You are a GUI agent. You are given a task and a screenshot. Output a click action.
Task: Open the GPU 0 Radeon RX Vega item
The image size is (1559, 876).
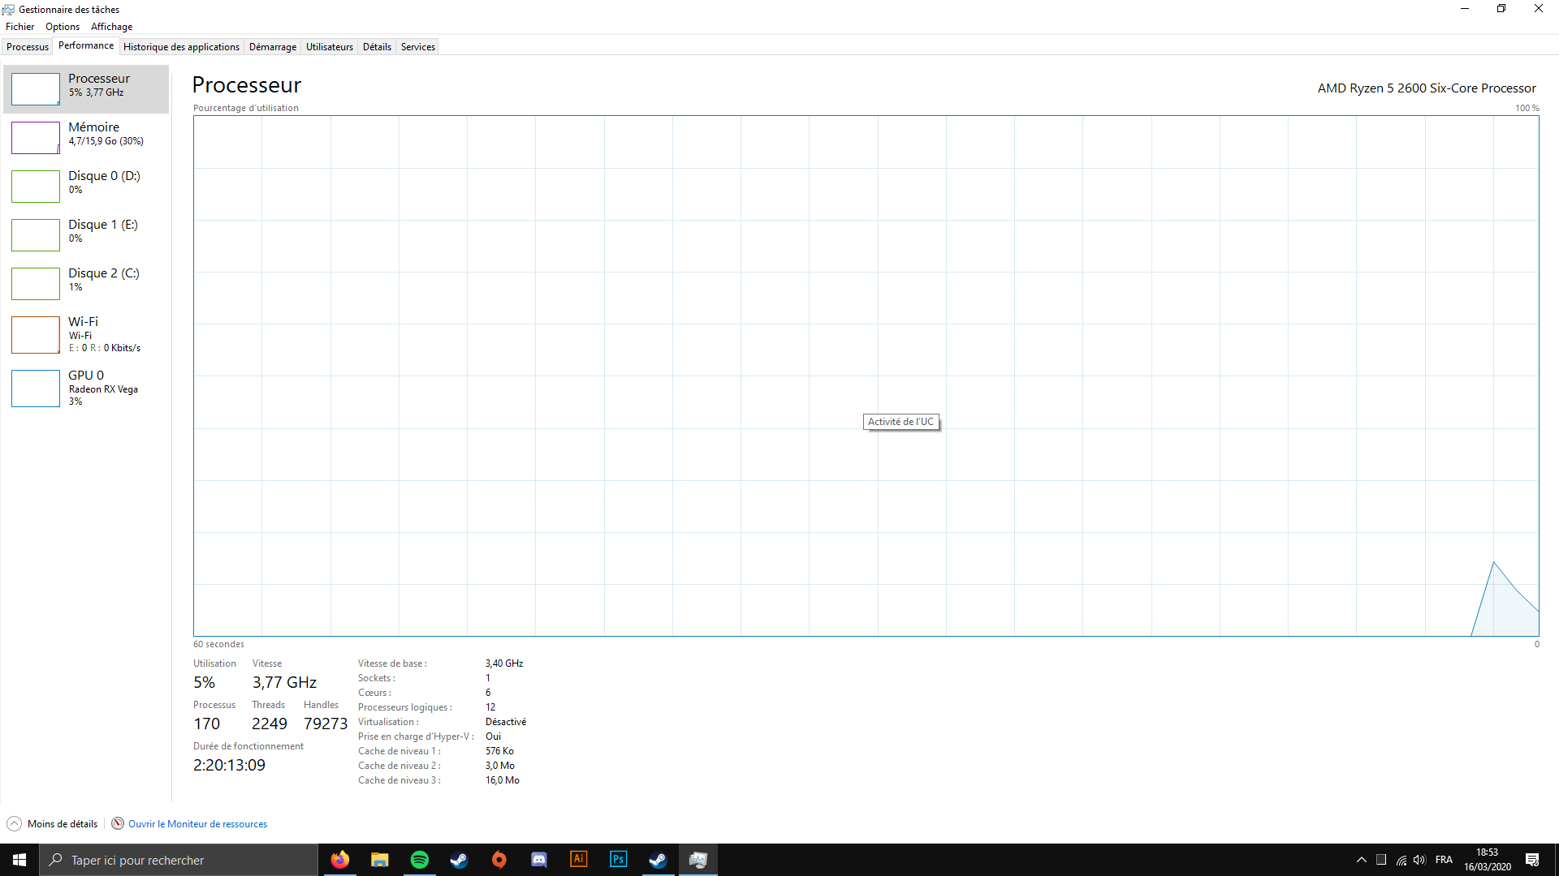[86, 388]
